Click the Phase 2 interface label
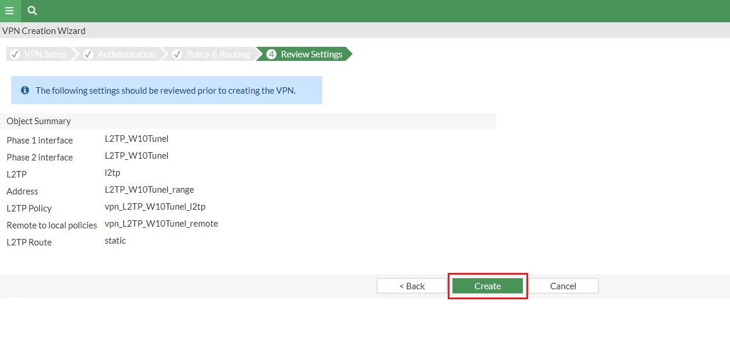The height and width of the screenshot is (342, 730). [x=40, y=158]
